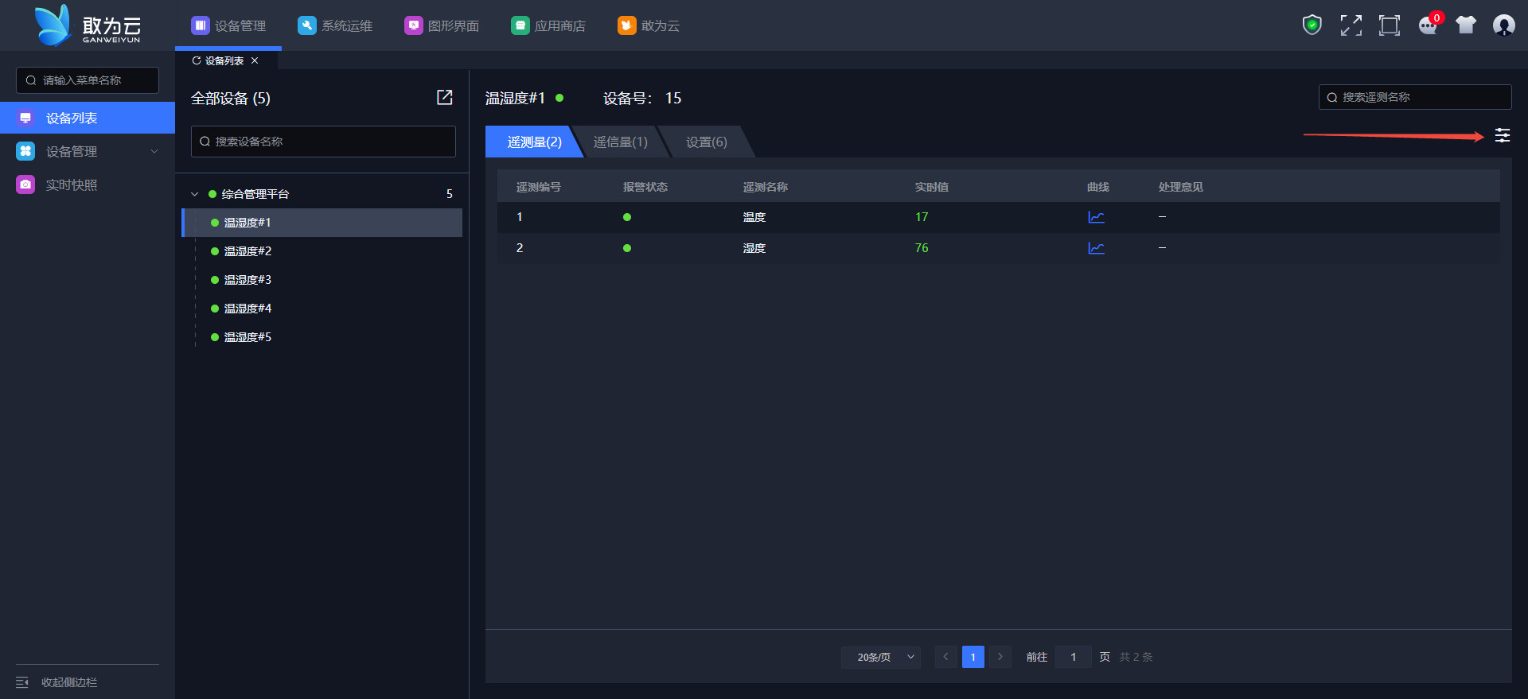Viewport: 1528px width, 699px height.
Task: Switch to the 遥信量(1) tab
Action: [621, 142]
